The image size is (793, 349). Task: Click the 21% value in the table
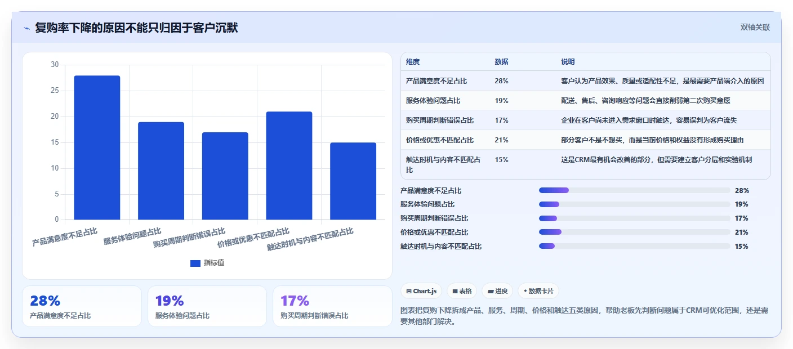[x=501, y=140]
